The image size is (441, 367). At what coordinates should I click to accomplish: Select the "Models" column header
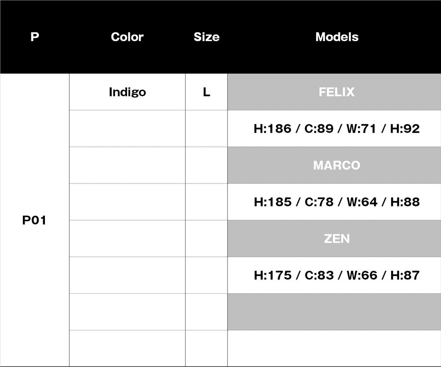pyautogui.click(x=336, y=37)
